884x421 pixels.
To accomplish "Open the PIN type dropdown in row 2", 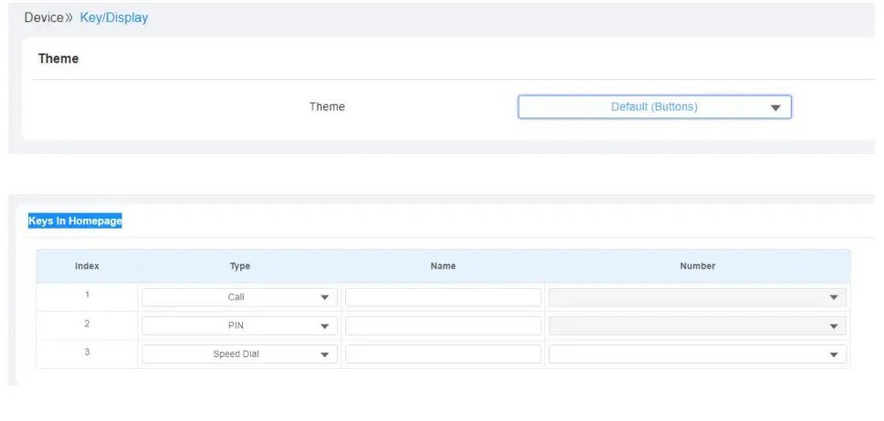I will (239, 325).
